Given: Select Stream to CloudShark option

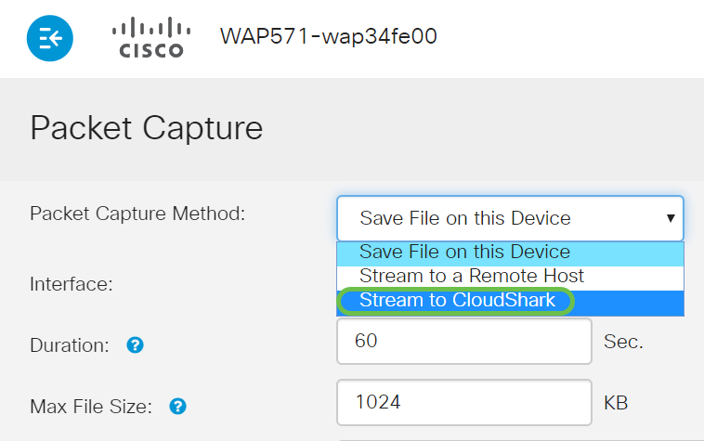Looking at the screenshot, I should pos(457,300).
